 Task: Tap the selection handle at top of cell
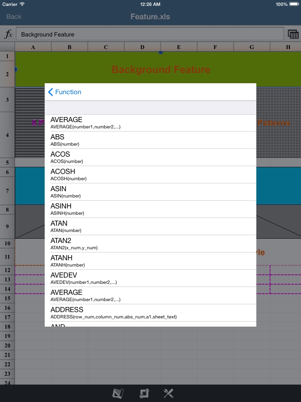tap(160, 52)
